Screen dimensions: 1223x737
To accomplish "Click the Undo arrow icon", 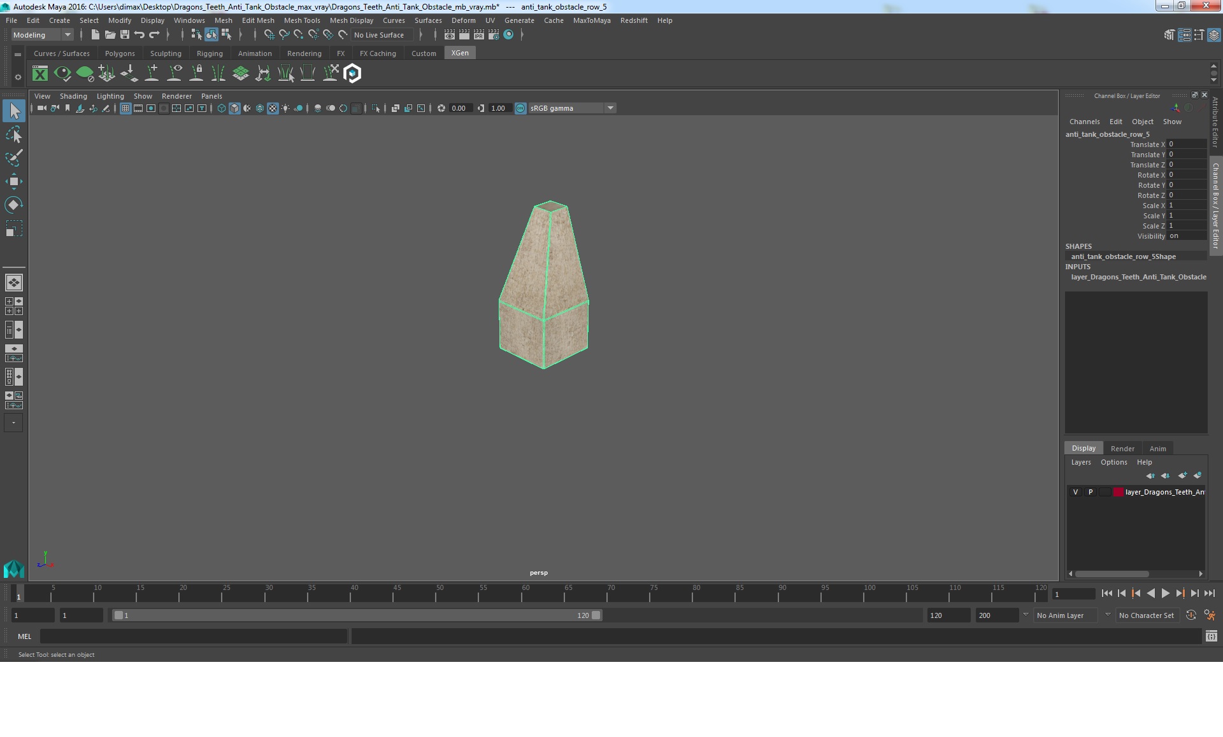I will (x=139, y=35).
